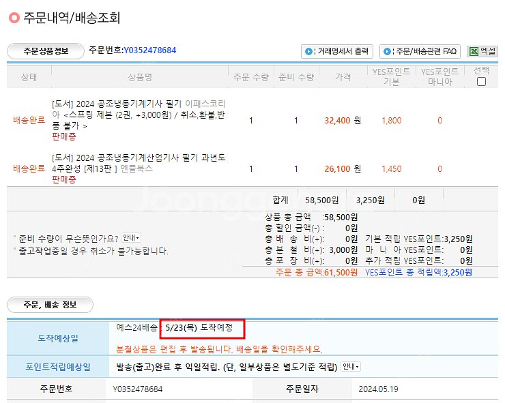This screenshot has height=403, width=505.
Task: Click the 준비 수량 column header
Action: [x=296, y=77]
